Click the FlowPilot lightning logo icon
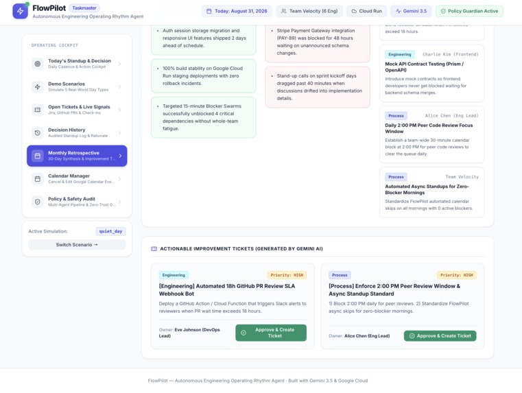 21,11
